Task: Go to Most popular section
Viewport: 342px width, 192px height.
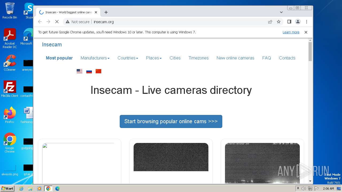Action: pos(59,58)
